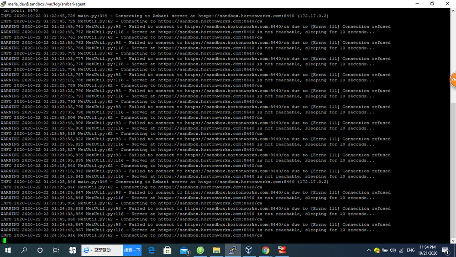Open the taskbar search magnifier

pos(24,250)
